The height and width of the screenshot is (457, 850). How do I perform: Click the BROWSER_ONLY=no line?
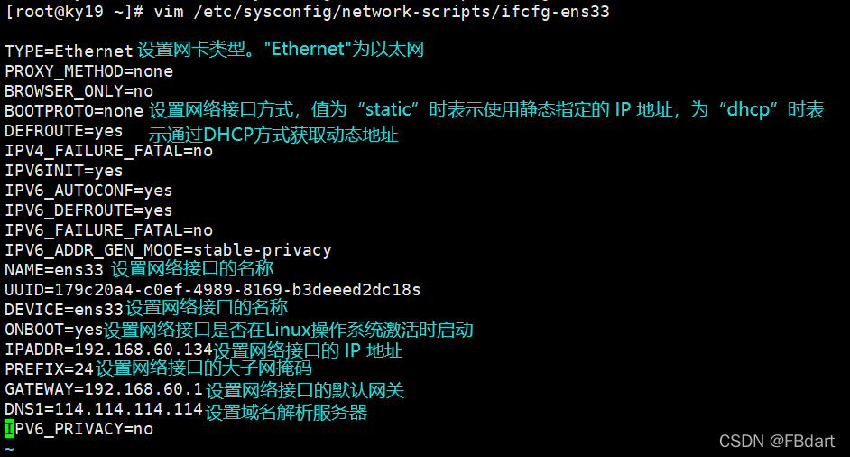pos(79,91)
